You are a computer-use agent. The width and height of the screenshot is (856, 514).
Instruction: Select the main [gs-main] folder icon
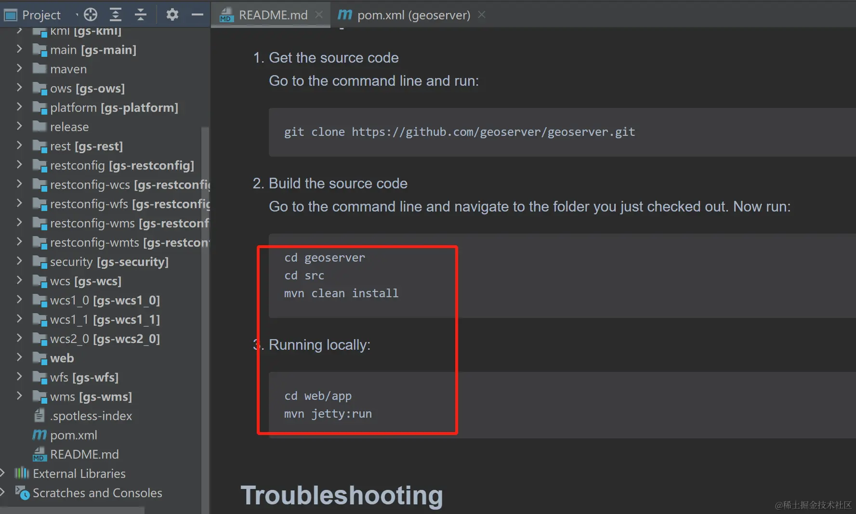pyautogui.click(x=40, y=50)
